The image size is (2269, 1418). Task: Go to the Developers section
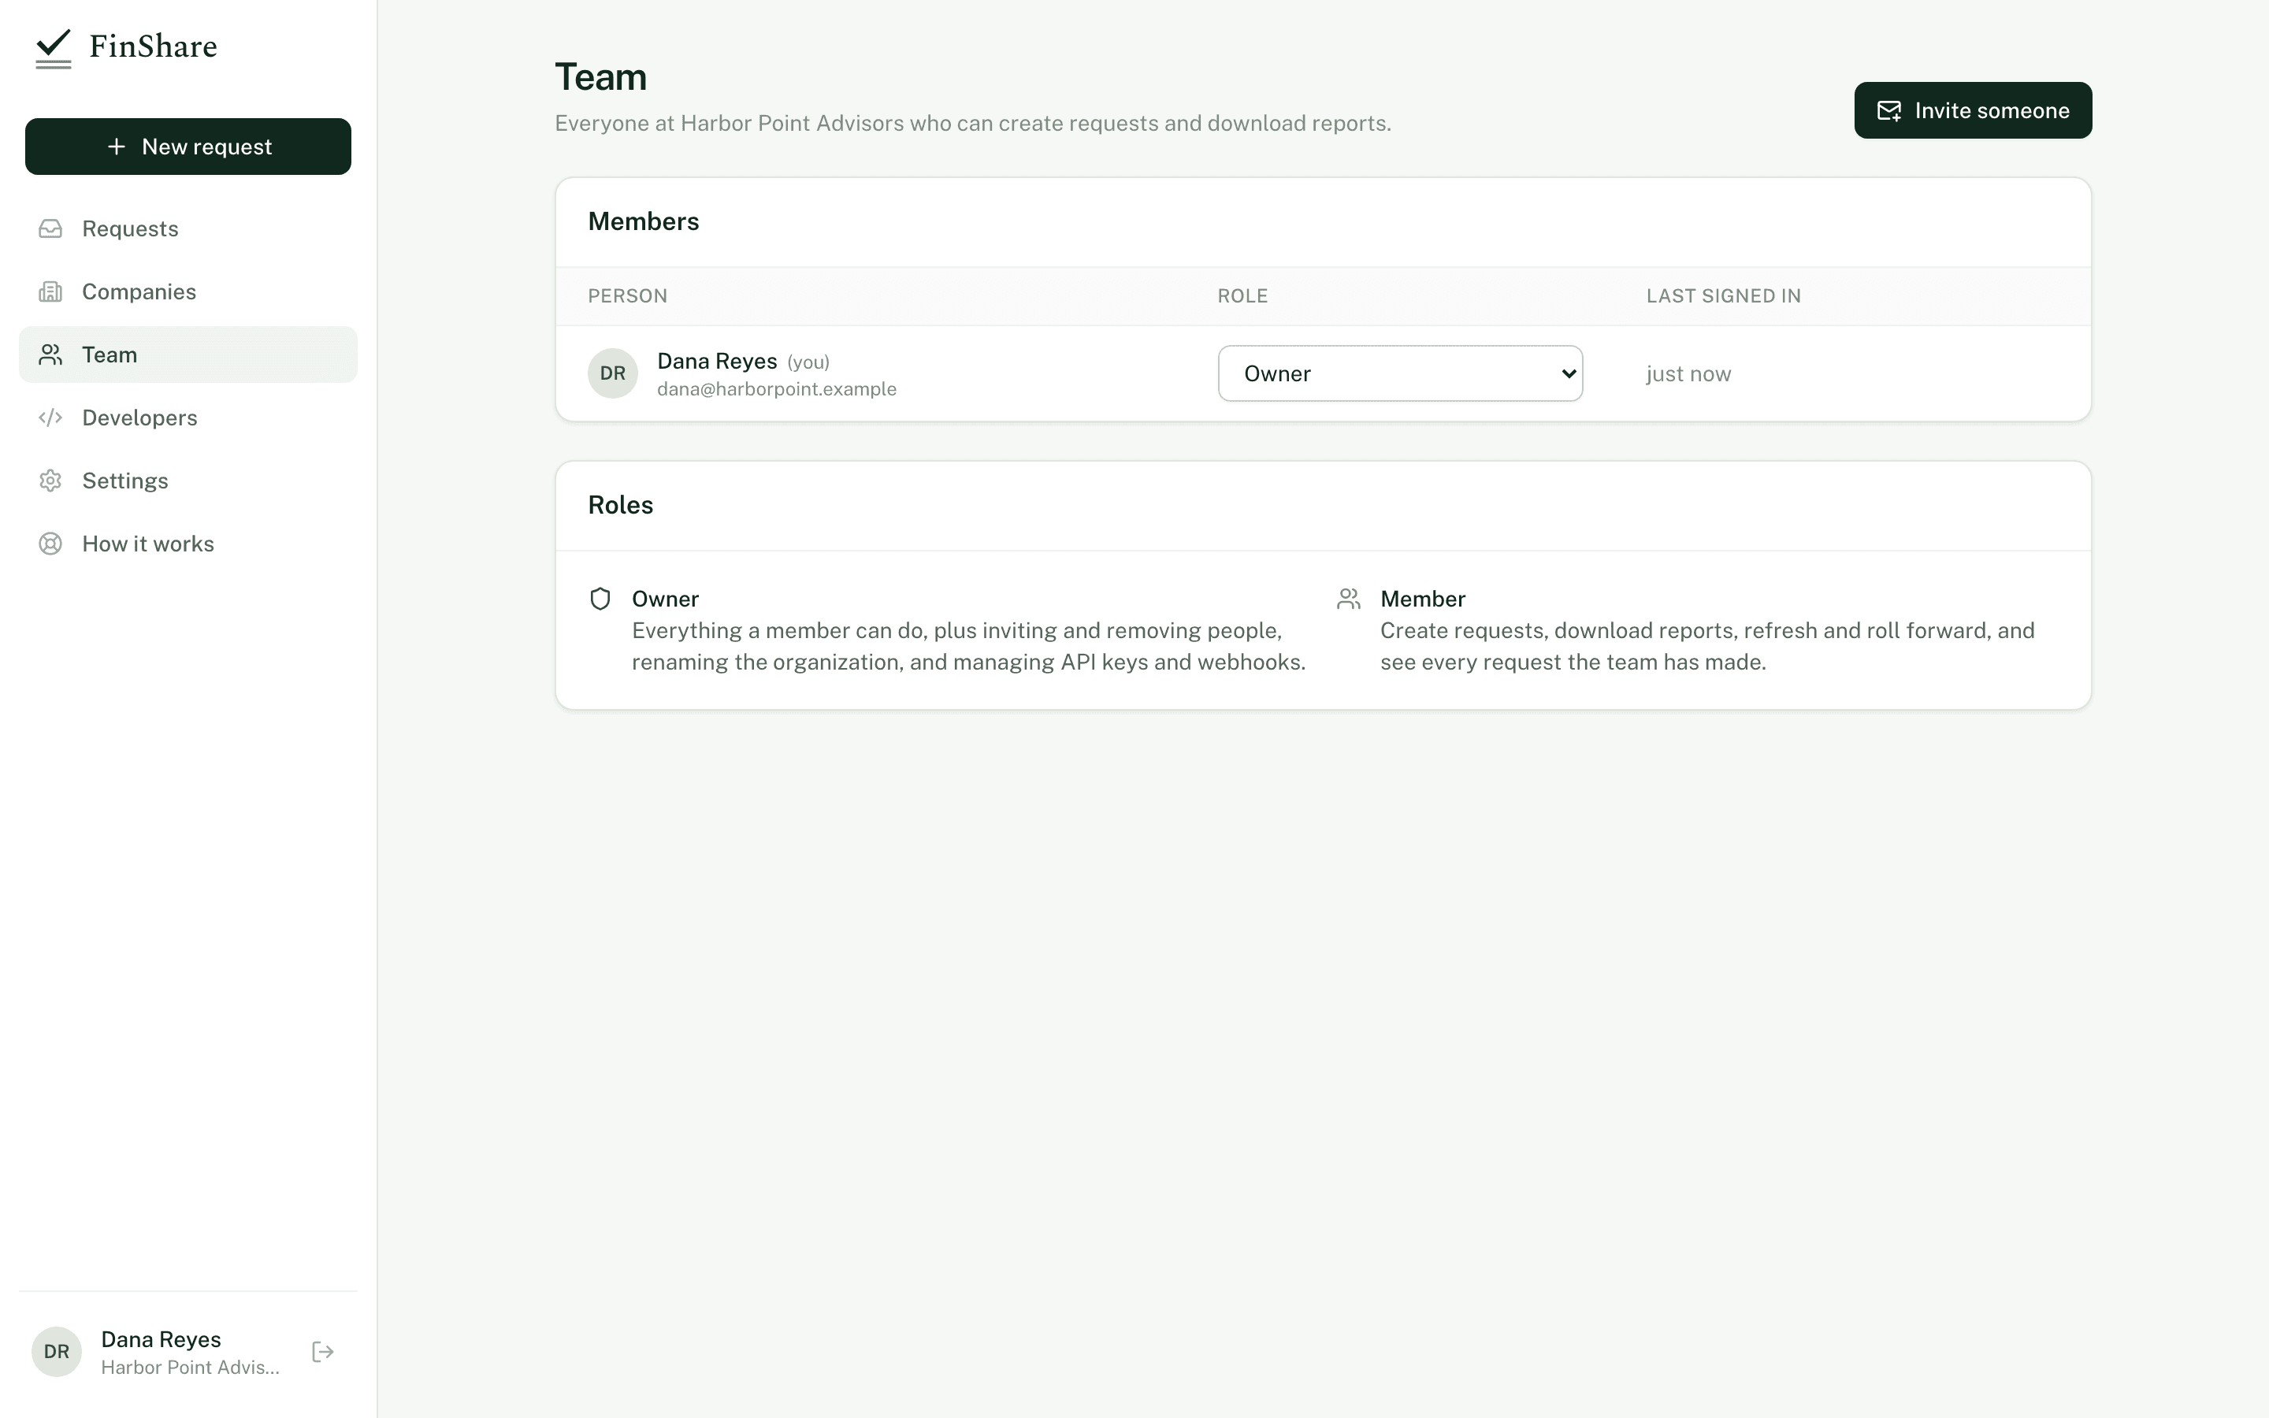pos(188,418)
